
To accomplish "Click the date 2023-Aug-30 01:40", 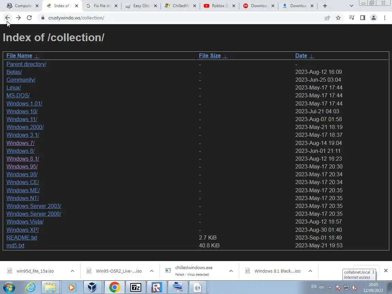I will coord(318,230).
